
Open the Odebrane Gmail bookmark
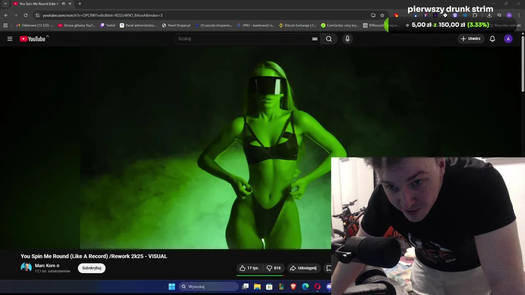click(x=34, y=25)
